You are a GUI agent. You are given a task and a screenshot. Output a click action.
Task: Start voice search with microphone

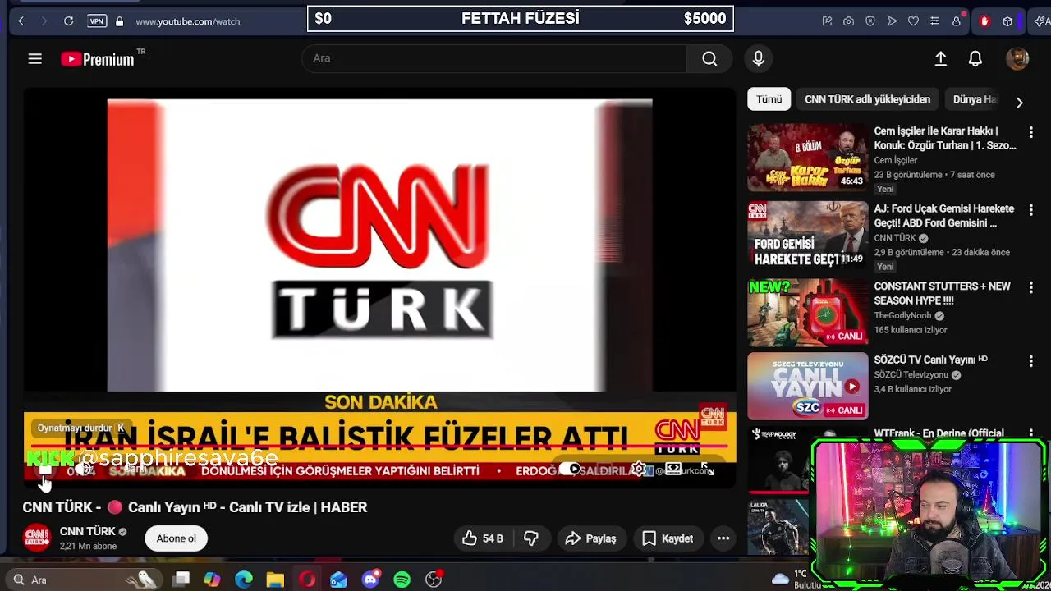coord(759,58)
